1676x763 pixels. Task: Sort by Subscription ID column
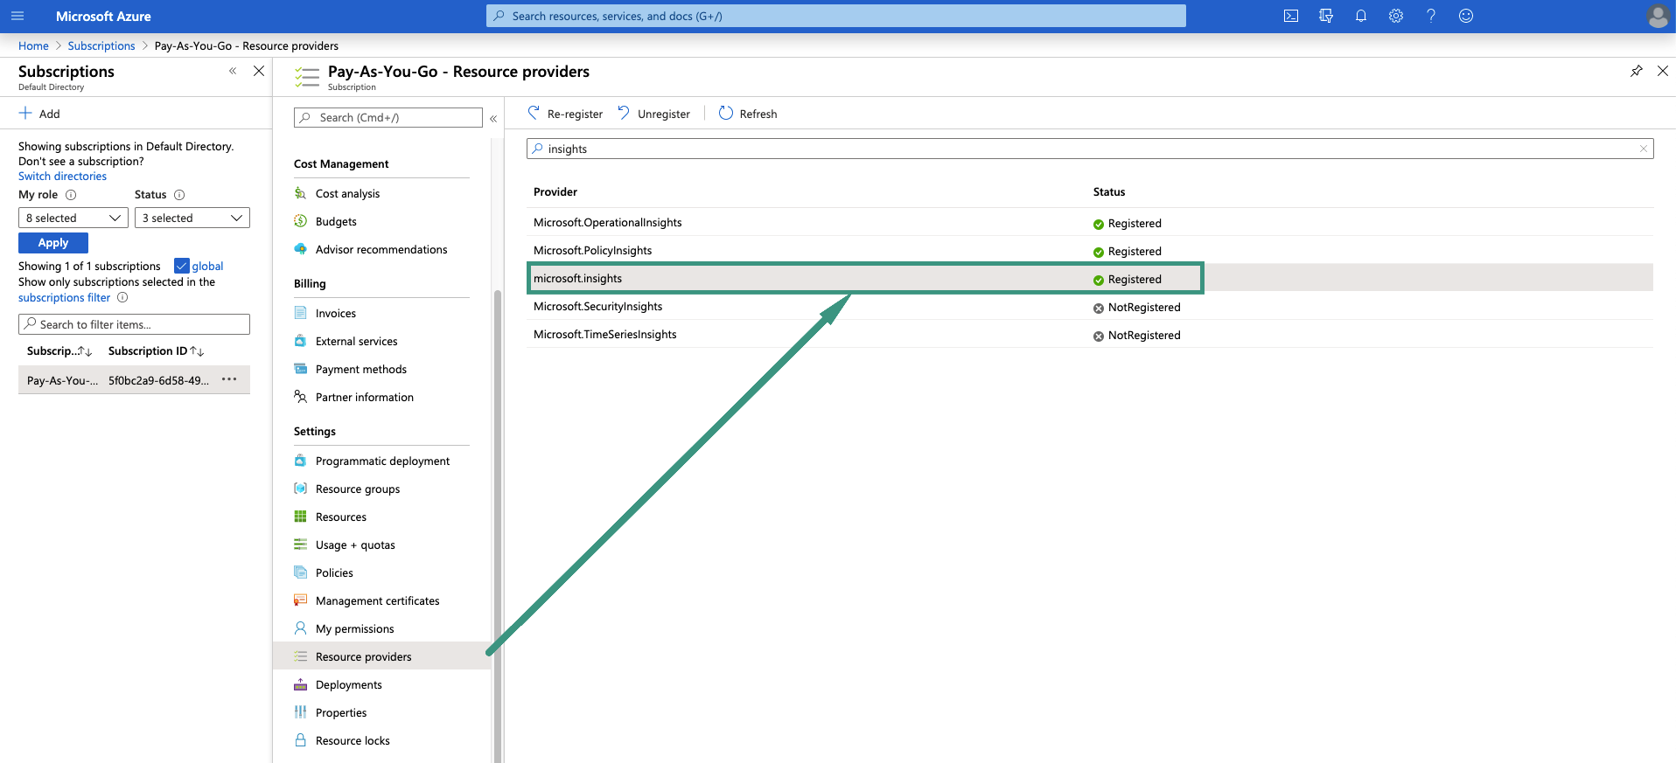tap(157, 351)
